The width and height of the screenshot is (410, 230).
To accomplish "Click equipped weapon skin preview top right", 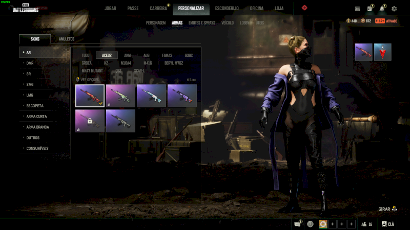I will (x=364, y=52).
